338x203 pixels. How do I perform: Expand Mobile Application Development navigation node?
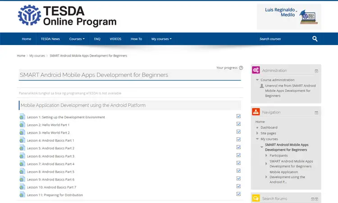click(x=266, y=177)
